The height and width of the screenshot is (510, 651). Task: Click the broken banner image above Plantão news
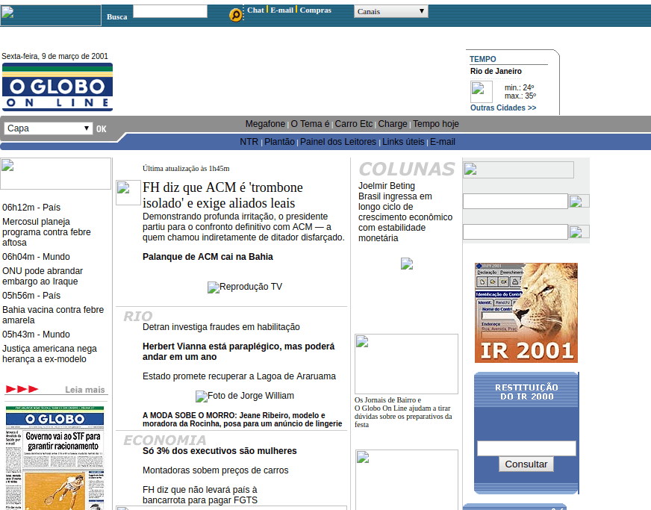point(56,173)
